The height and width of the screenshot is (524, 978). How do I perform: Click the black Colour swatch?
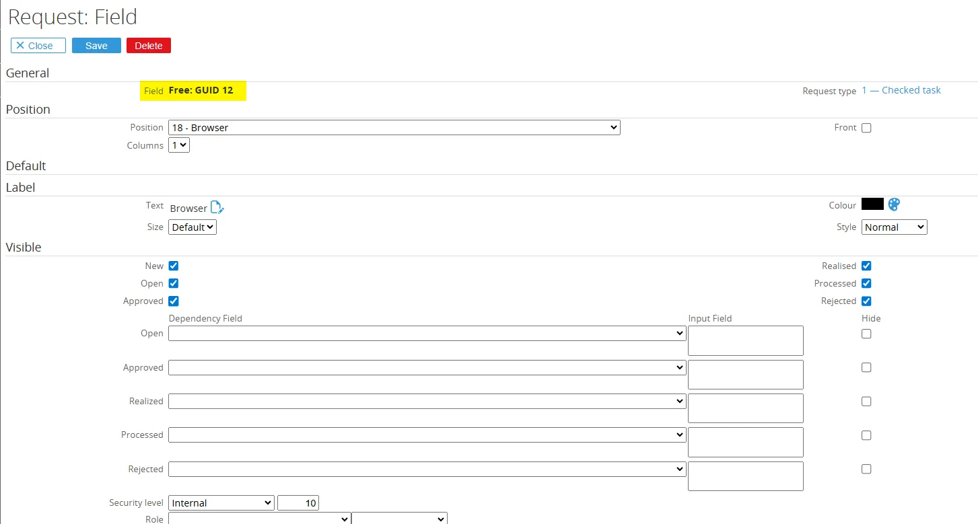[x=872, y=204]
